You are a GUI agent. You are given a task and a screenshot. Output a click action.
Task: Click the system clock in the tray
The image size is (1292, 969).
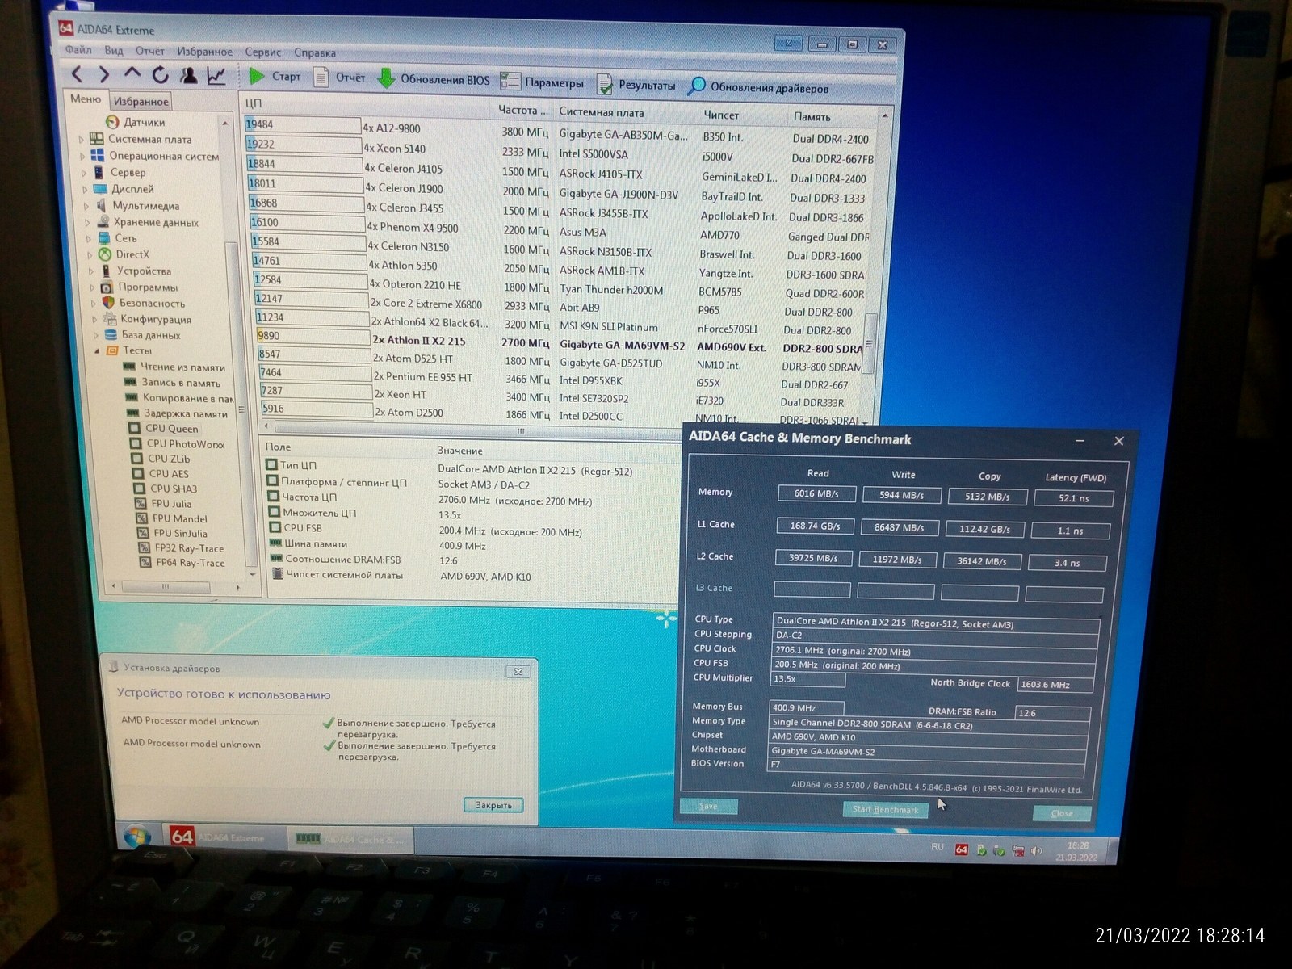tap(1076, 851)
